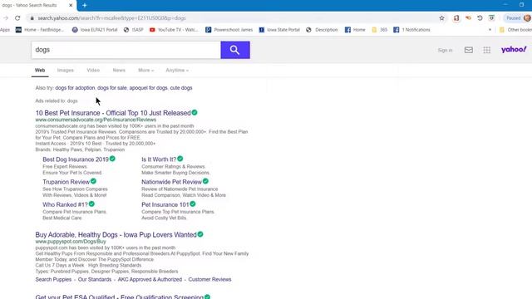Expand the Anytime time filter dropdown
The width and height of the screenshot is (532, 299).
click(x=177, y=70)
